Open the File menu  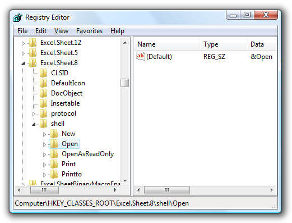pos(22,31)
